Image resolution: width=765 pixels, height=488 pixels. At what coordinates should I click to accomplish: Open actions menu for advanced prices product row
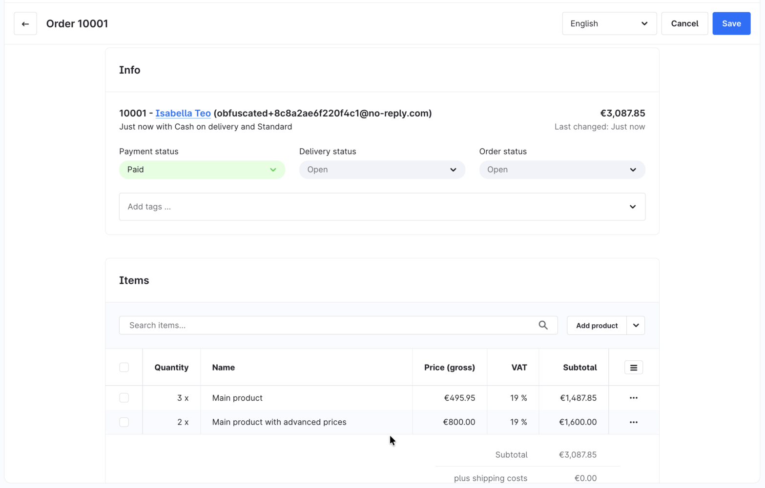point(633,422)
